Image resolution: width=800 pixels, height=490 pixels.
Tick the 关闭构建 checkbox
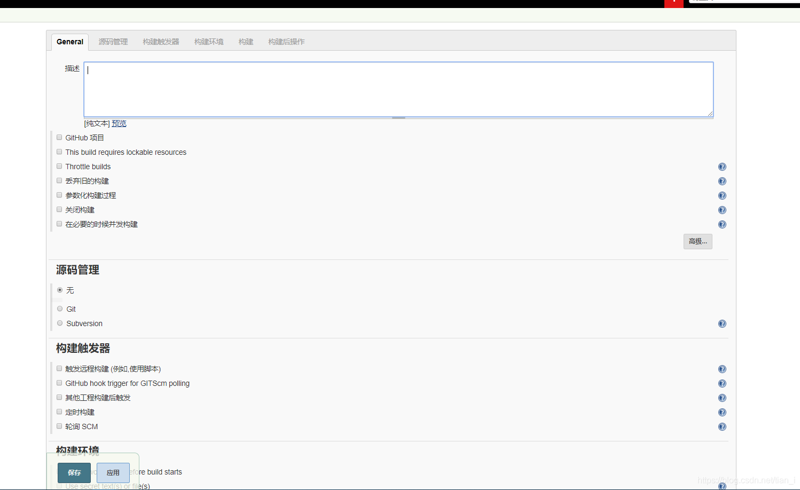(59, 209)
